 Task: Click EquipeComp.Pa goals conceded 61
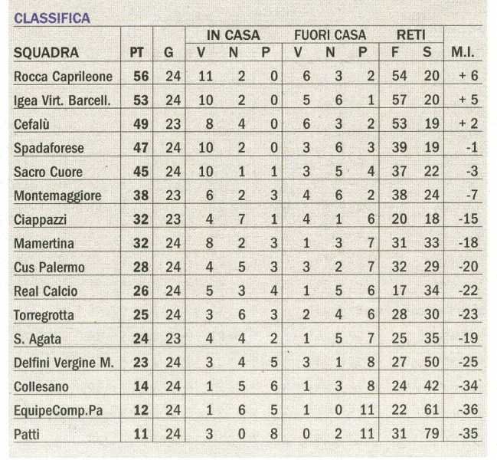click(x=431, y=410)
